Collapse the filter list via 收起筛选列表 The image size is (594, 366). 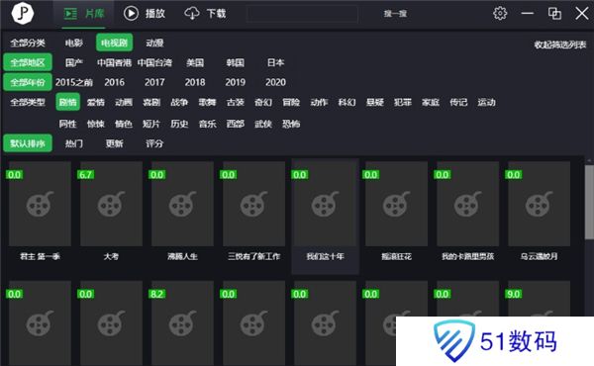point(560,45)
